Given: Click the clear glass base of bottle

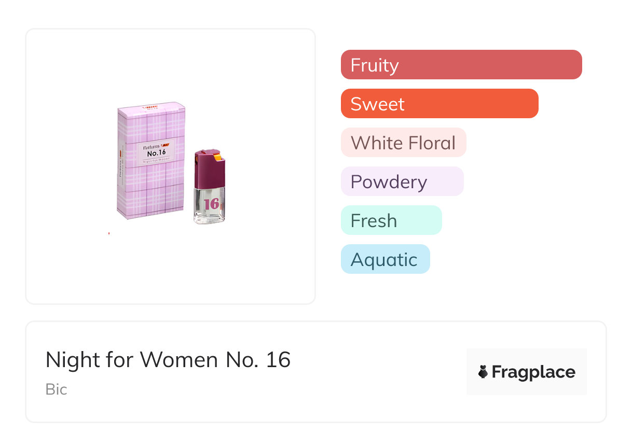Looking at the screenshot, I should 210,218.
